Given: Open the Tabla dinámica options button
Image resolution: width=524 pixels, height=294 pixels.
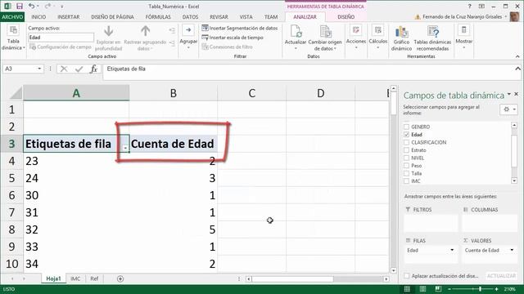Looking at the screenshot, I should pyautogui.click(x=13, y=38).
